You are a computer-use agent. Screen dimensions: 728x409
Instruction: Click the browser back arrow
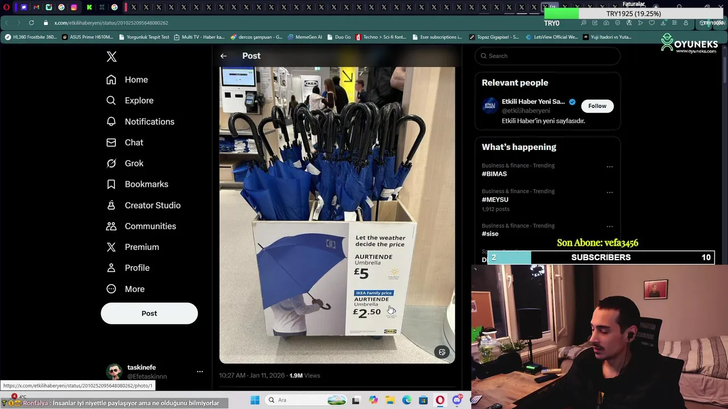click(x=6, y=23)
